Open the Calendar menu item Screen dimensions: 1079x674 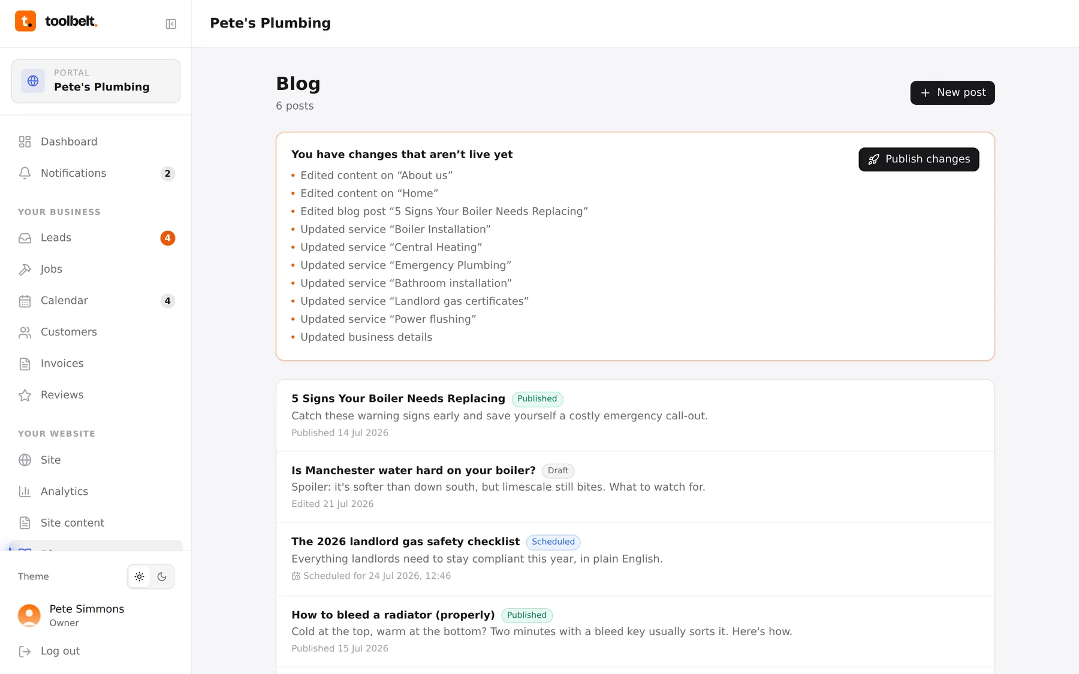click(96, 301)
